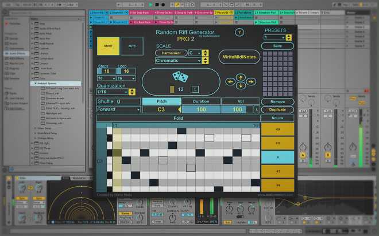Image resolution: width=379 pixels, height=236 pixels.
Task: Shift pattern down with down arrow
Action: (241, 85)
